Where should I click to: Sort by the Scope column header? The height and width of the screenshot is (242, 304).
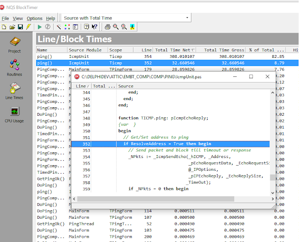[120, 50]
